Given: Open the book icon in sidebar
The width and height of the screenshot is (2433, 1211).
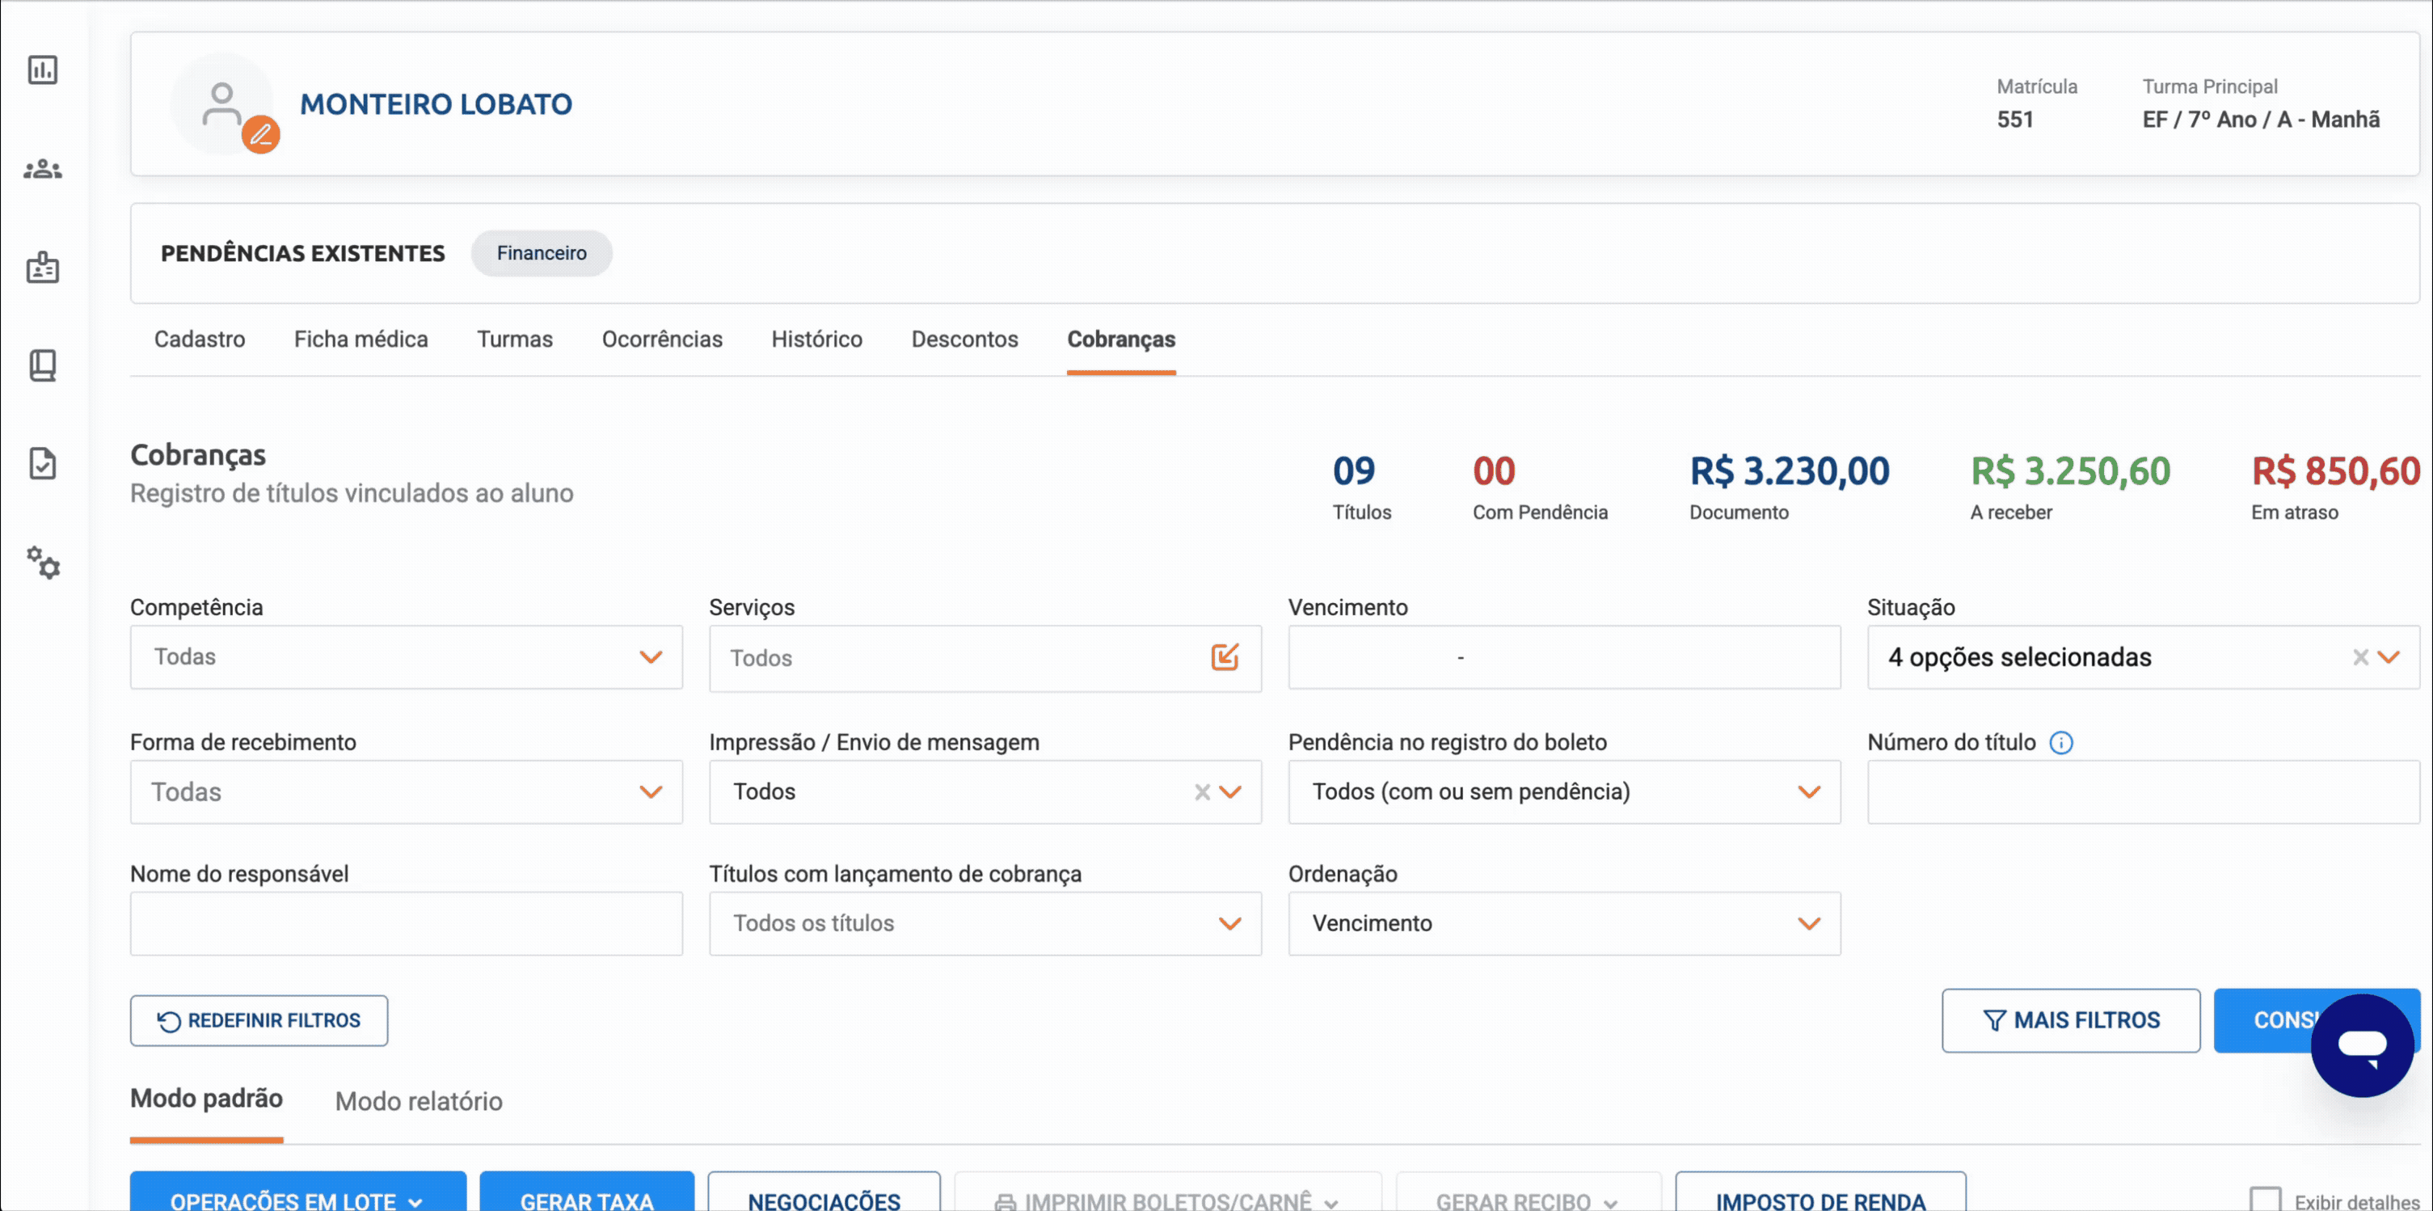Looking at the screenshot, I should (x=43, y=365).
